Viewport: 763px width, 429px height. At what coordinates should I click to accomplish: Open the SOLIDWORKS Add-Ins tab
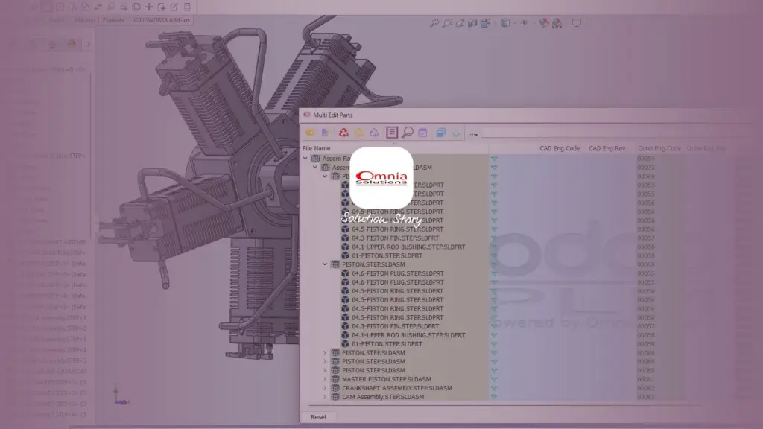(161, 20)
